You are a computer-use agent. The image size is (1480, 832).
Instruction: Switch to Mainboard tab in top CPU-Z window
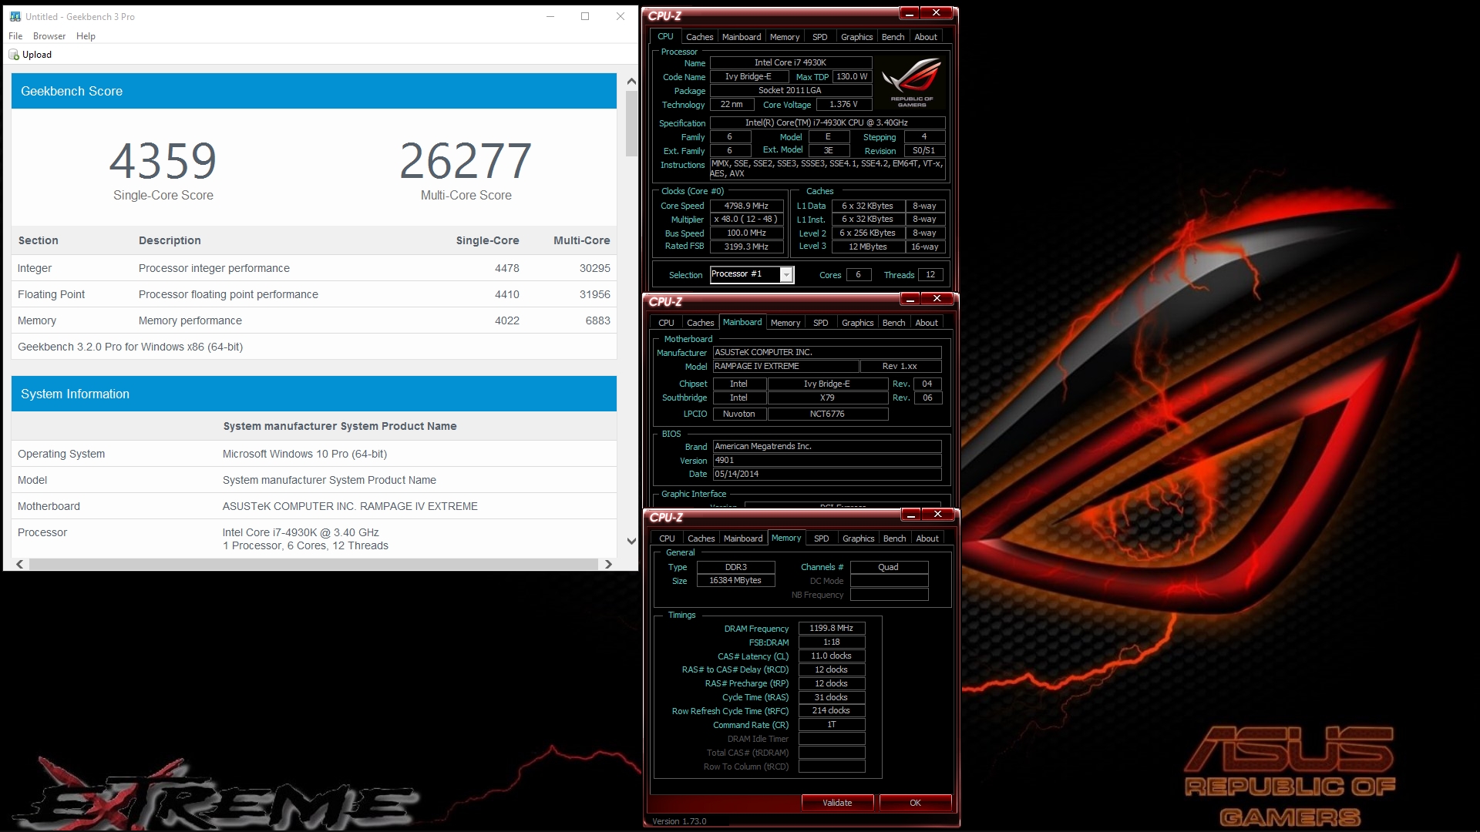[x=741, y=37]
